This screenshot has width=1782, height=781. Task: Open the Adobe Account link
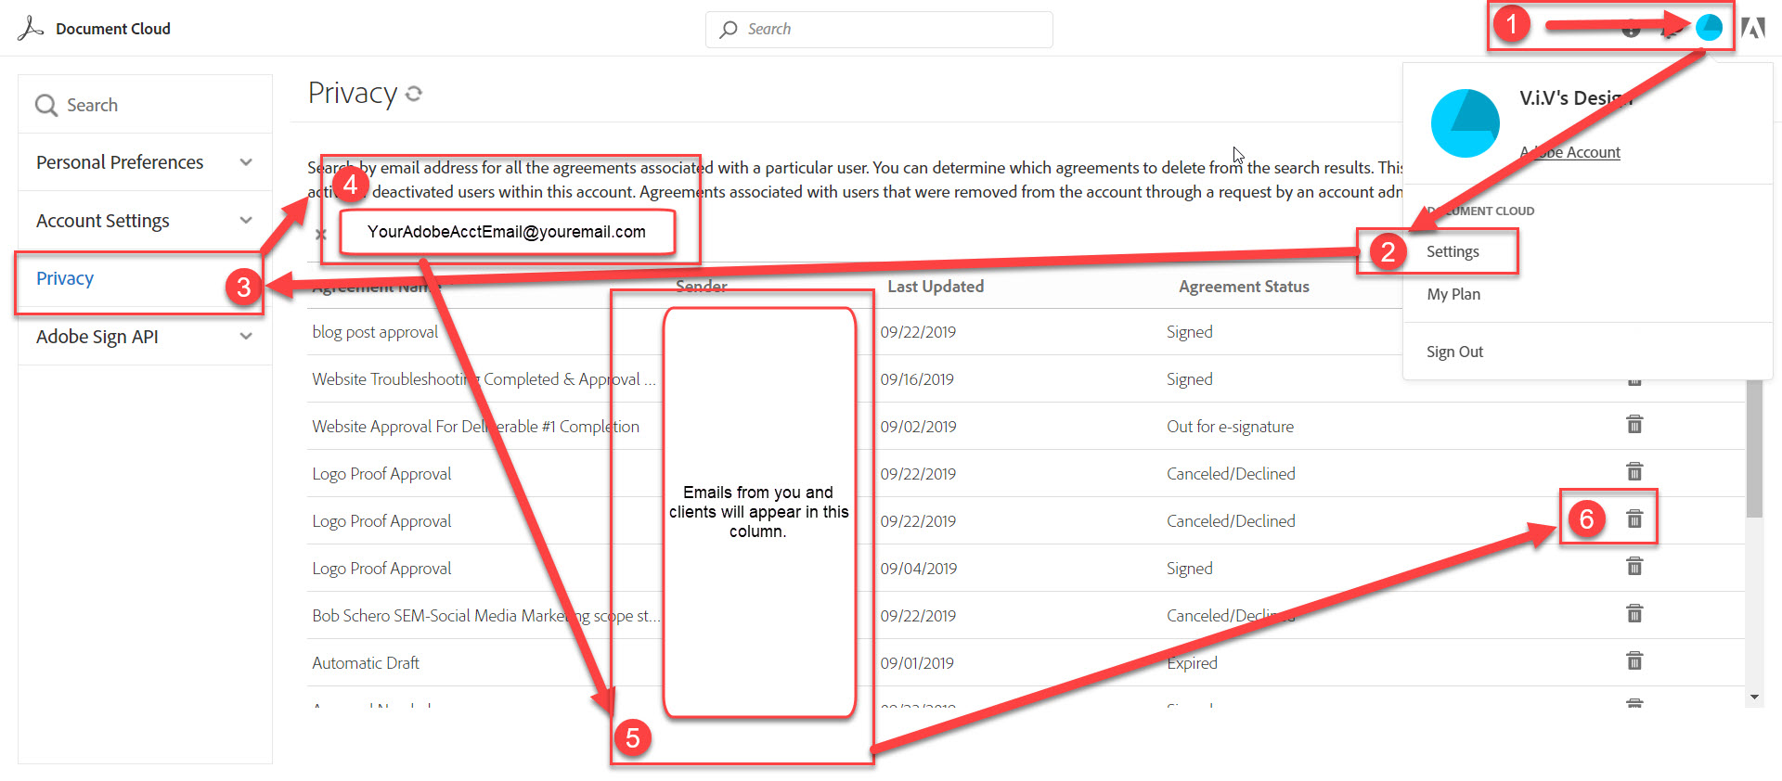pyautogui.click(x=1569, y=152)
